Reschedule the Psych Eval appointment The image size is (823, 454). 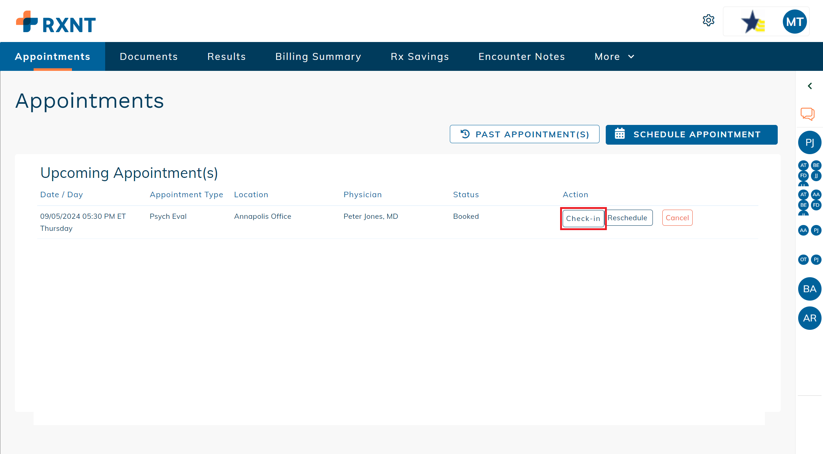628,218
